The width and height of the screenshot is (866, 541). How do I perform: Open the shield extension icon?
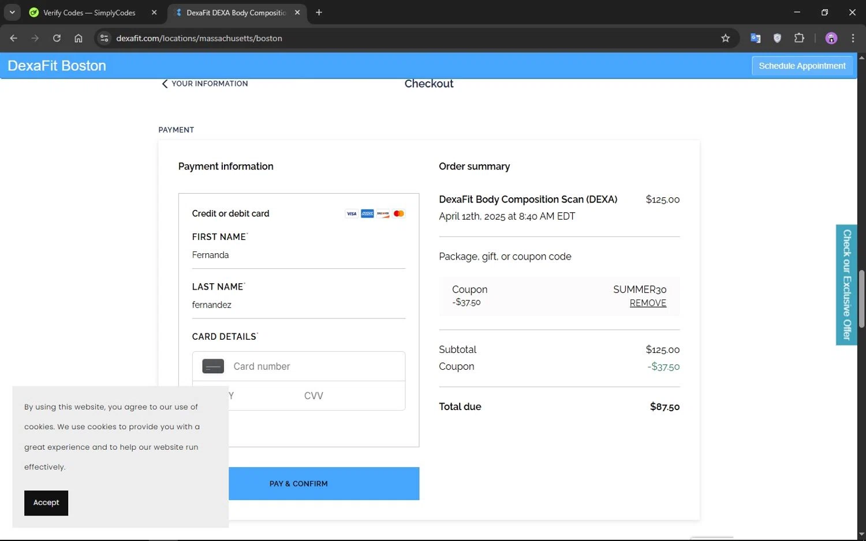777,38
